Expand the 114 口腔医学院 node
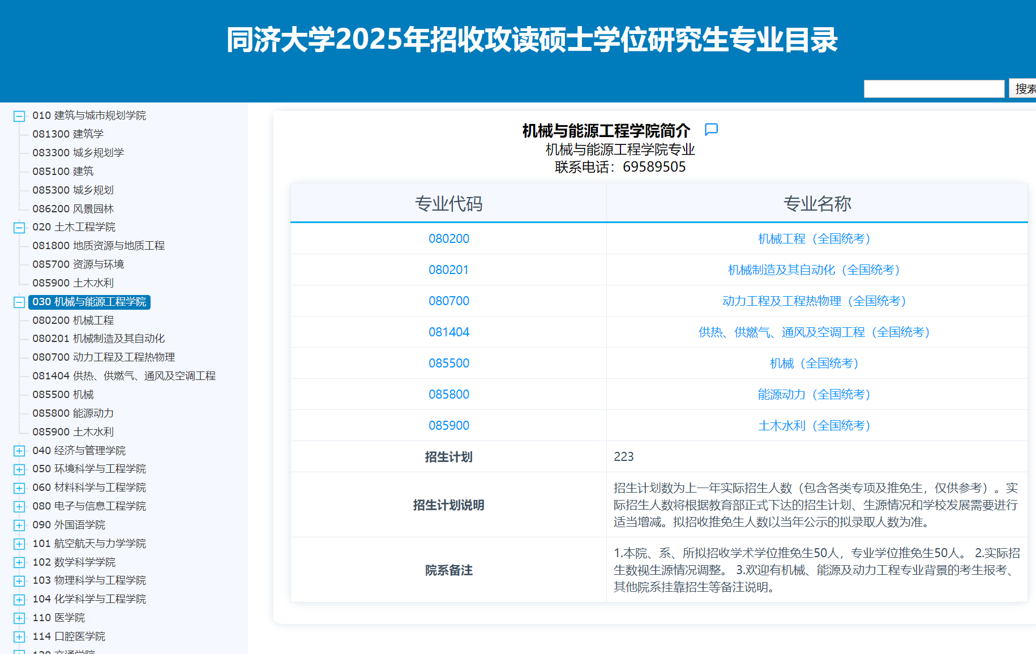The height and width of the screenshot is (654, 1036). [19, 637]
